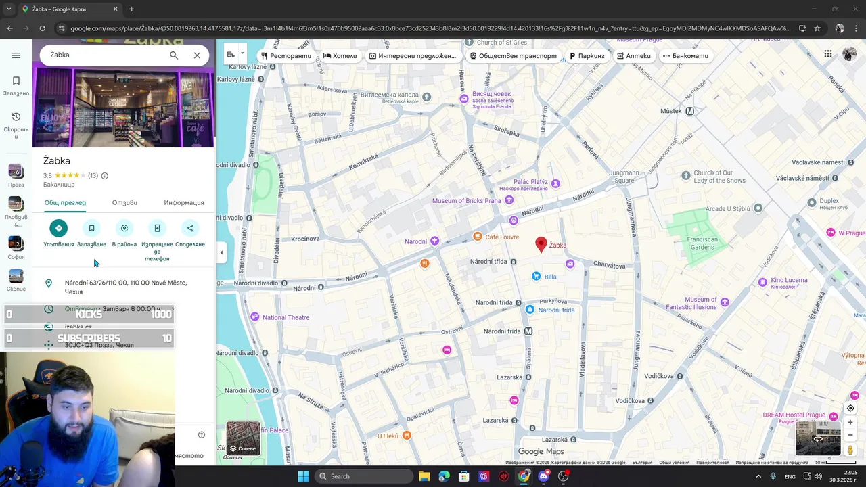866x487 pixels.
Task: Click the Nearby (В района) icon
Action: [x=124, y=229]
